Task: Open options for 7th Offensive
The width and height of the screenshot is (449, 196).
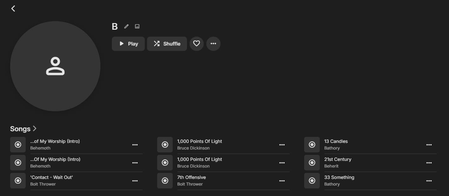Action: [282, 181]
